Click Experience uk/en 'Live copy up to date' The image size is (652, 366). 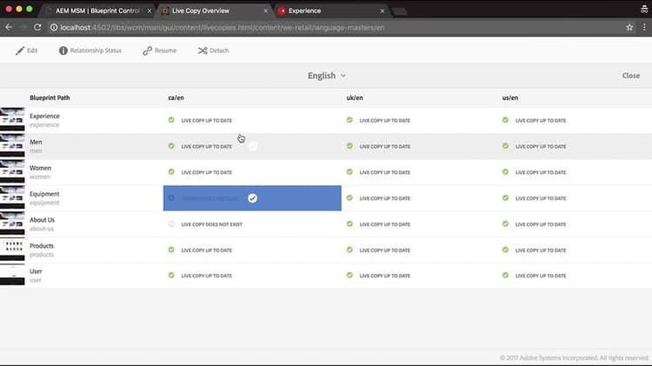coord(384,120)
